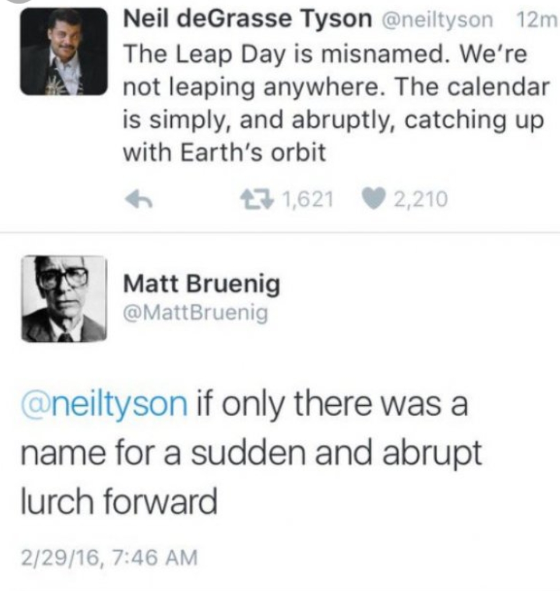Open the @MattBruenig handle

[x=195, y=313]
